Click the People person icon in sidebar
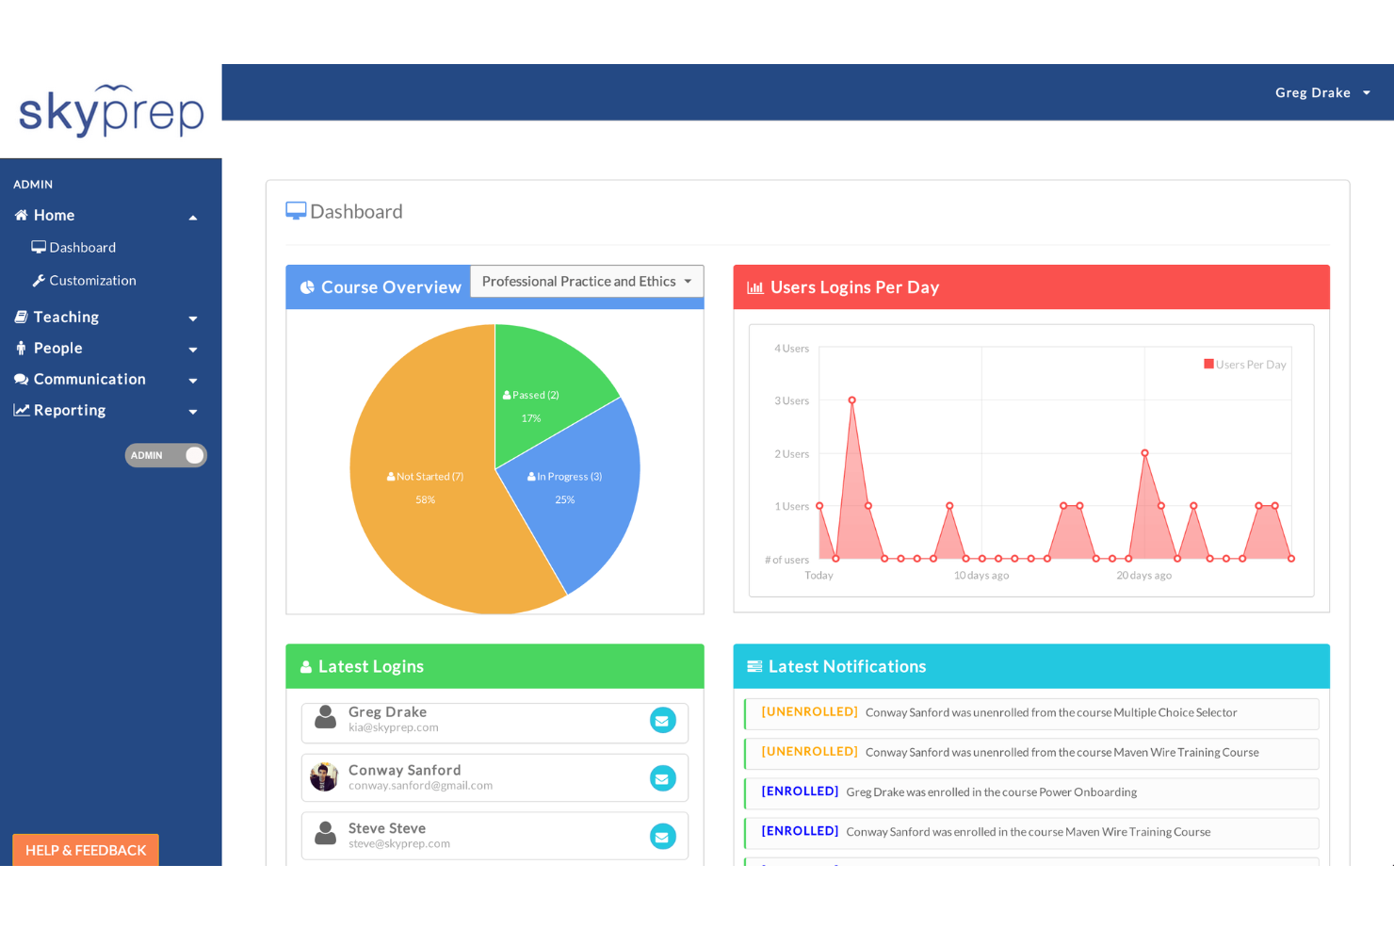Viewport: 1394px width, 930px height. tap(21, 348)
